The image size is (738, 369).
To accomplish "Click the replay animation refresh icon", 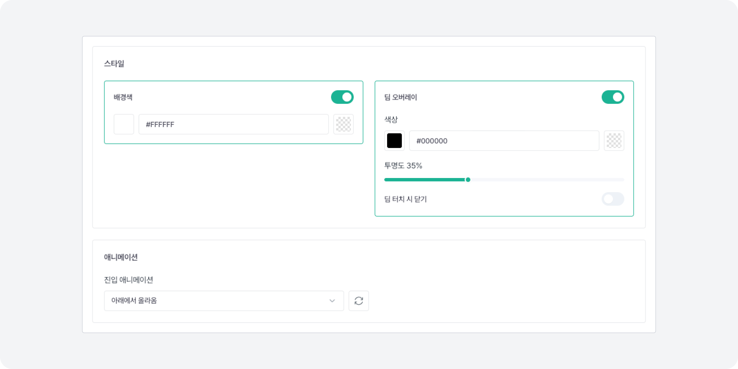I will [359, 301].
